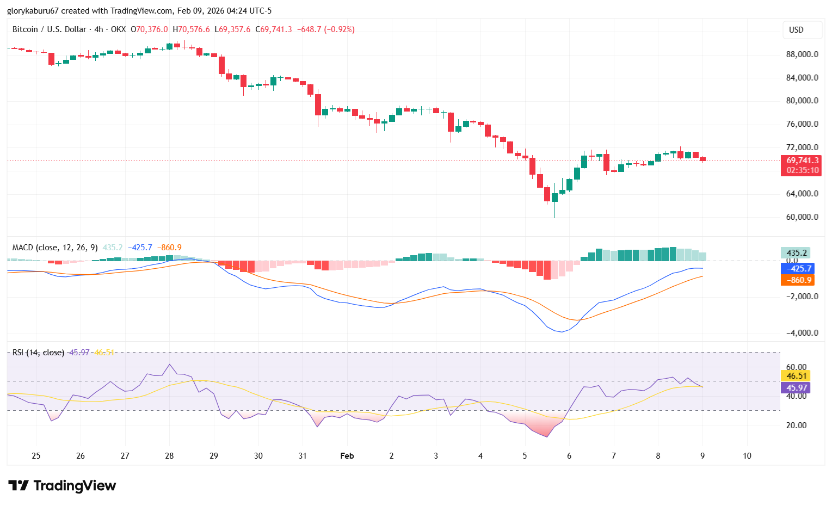Click the teal histogram value tag 435.2
This screenshot has height=506, width=832.
(x=796, y=253)
